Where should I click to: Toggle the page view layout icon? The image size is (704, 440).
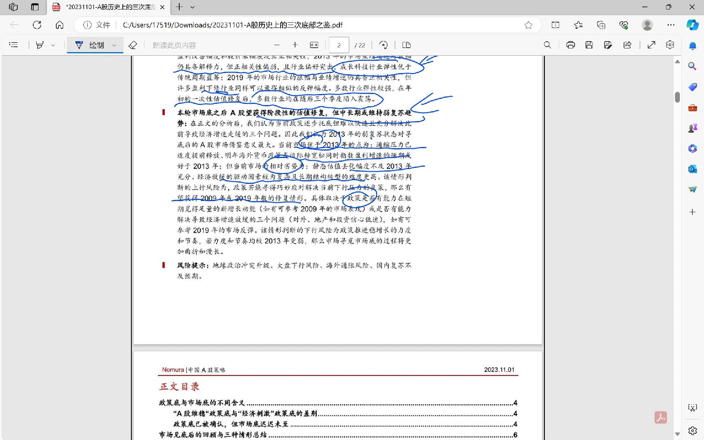pos(407,45)
